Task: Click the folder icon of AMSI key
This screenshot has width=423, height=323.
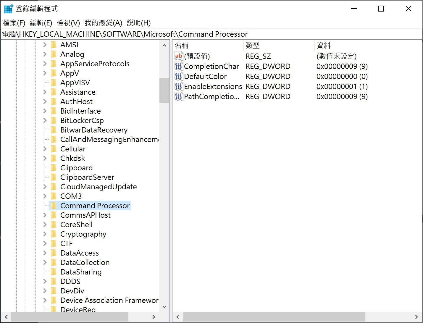Action: tap(54, 45)
